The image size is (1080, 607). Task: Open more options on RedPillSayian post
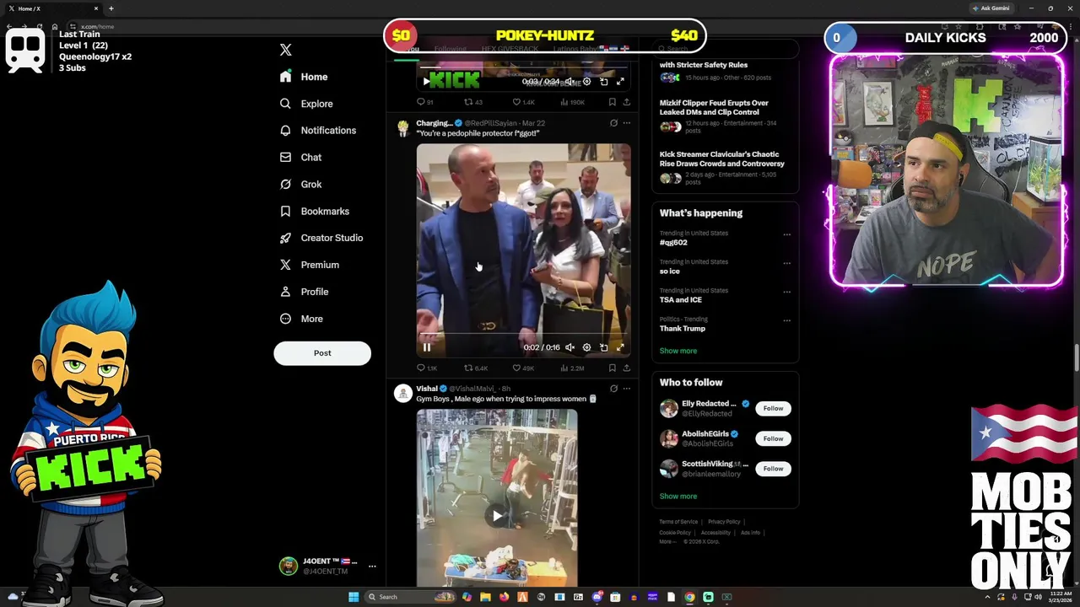[x=626, y=123]
